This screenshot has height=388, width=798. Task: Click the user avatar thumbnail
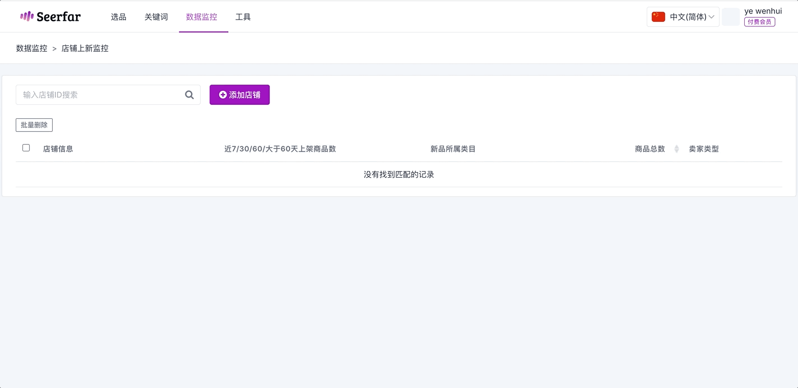pos(731,17)
